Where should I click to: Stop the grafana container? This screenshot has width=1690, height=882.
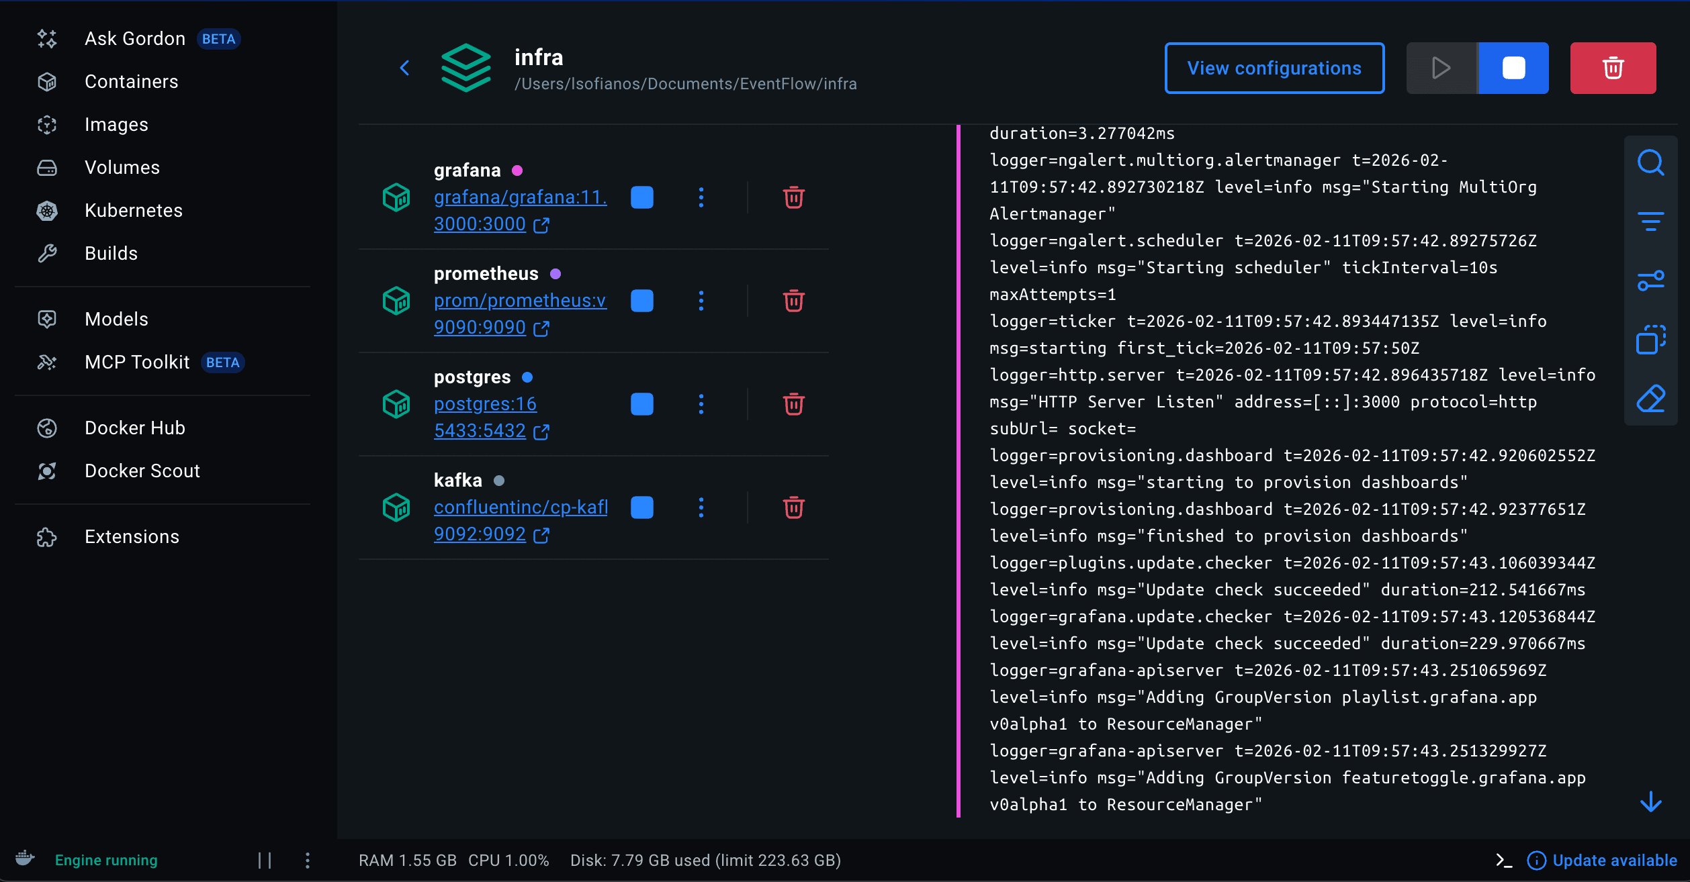pos(641,197)
